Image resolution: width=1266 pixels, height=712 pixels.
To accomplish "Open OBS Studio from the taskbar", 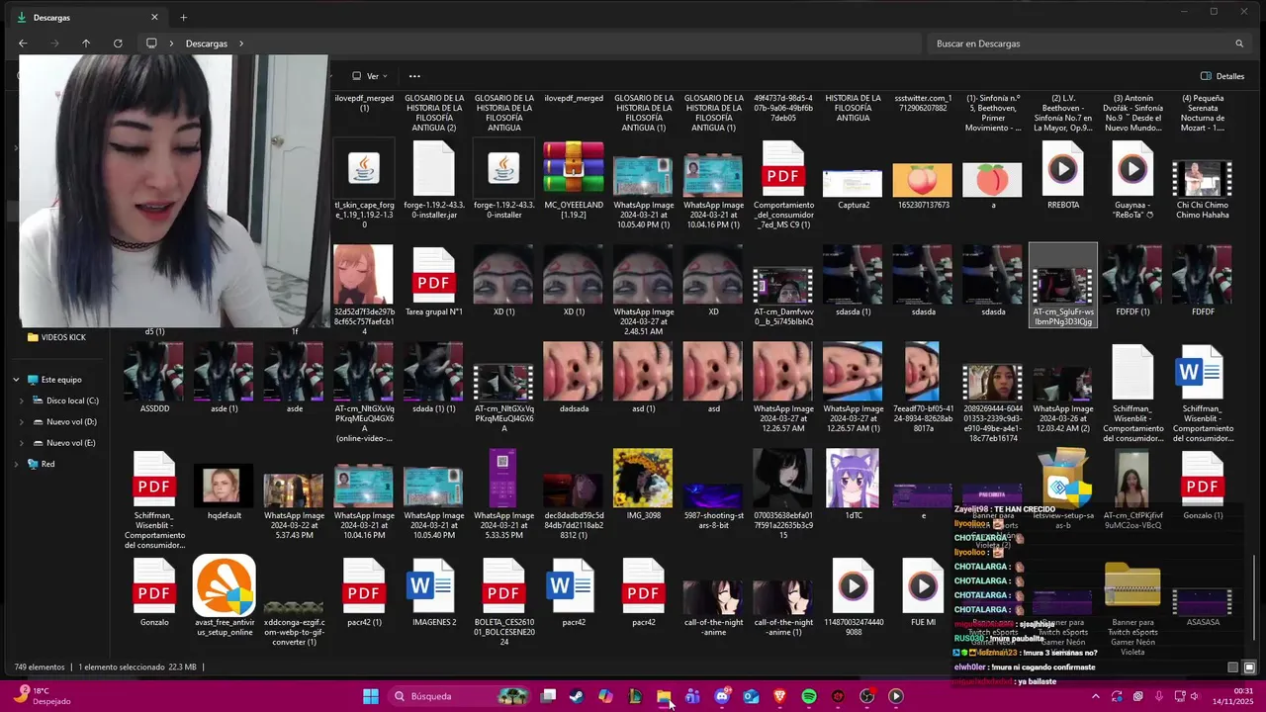I will click(x=867, y=696).
